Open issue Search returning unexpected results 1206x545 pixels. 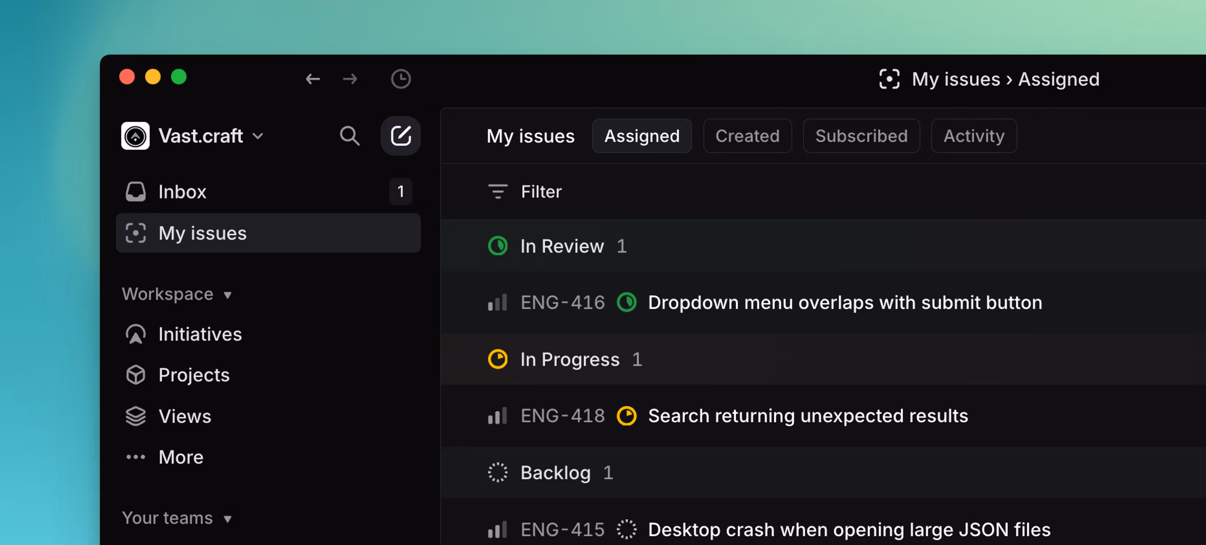(x=808, y=416)
